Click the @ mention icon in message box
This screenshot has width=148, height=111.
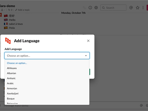point(141,105)
